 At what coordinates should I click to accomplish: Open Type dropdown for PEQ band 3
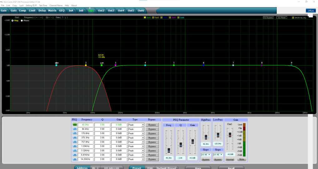pos(143,133)
